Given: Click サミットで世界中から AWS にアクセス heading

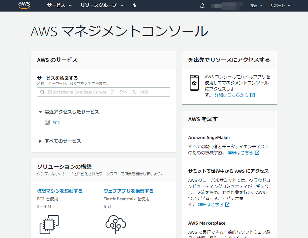Looking at the screenshot, I should tap(228, 171).
